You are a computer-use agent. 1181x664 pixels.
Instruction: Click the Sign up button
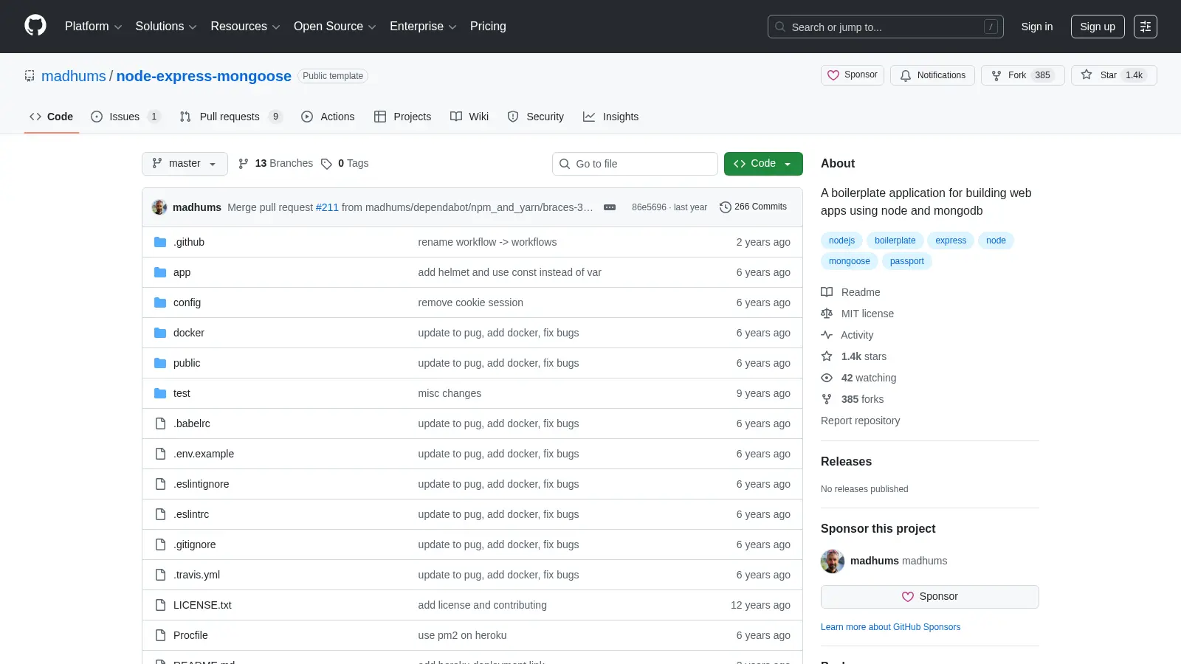coord(1098,27)
